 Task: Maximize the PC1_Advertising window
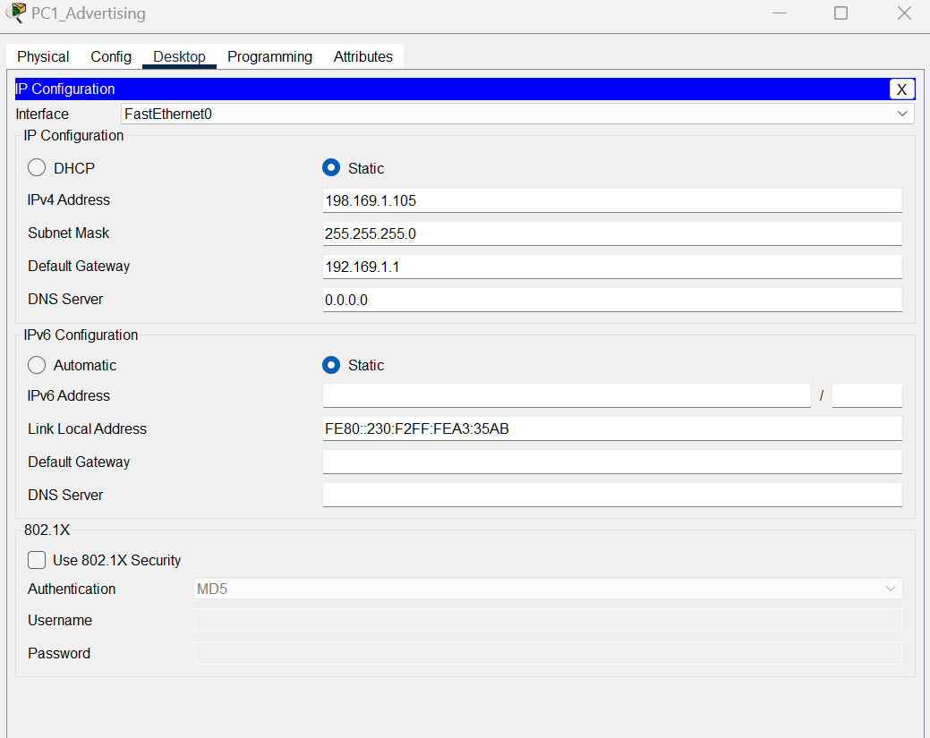click(841, 13)
